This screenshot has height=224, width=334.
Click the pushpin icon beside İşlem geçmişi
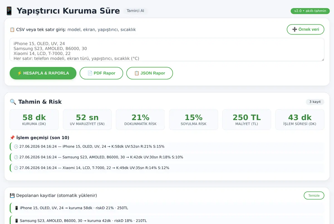pyautogui.click(x=12, y=138)
